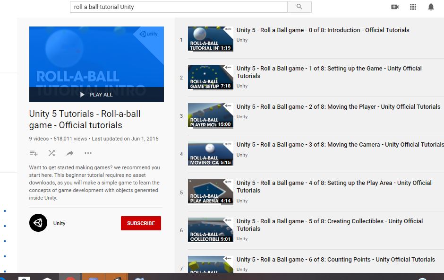Open the Play Arena thumbnail 4:14

(x=210, y=192)
